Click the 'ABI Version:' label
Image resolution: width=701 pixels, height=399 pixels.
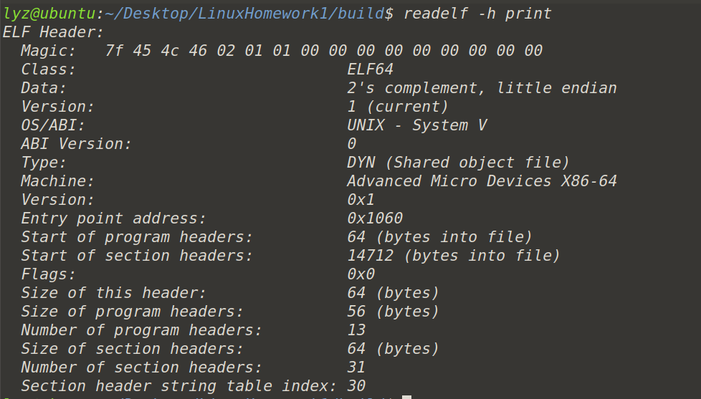[76, 144]
